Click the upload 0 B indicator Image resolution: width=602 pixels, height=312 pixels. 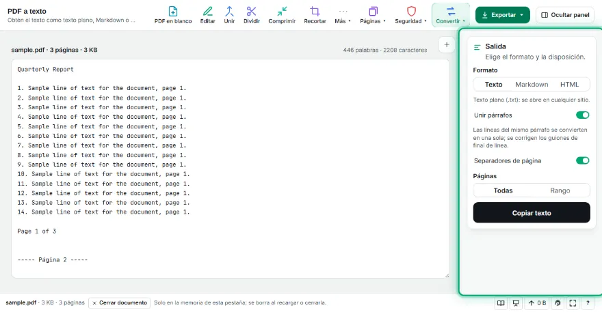(x=537, y=303)
